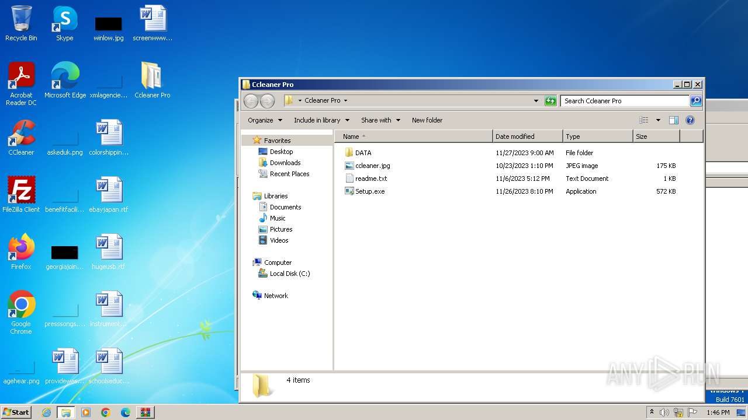Show hidden system tray icons
This screenshot has height=420, width=748.
click(652, 412)
